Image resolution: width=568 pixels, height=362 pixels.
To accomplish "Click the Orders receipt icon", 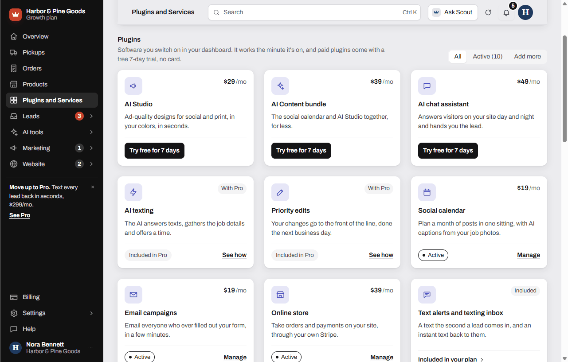I will click(x=14, y=68).
